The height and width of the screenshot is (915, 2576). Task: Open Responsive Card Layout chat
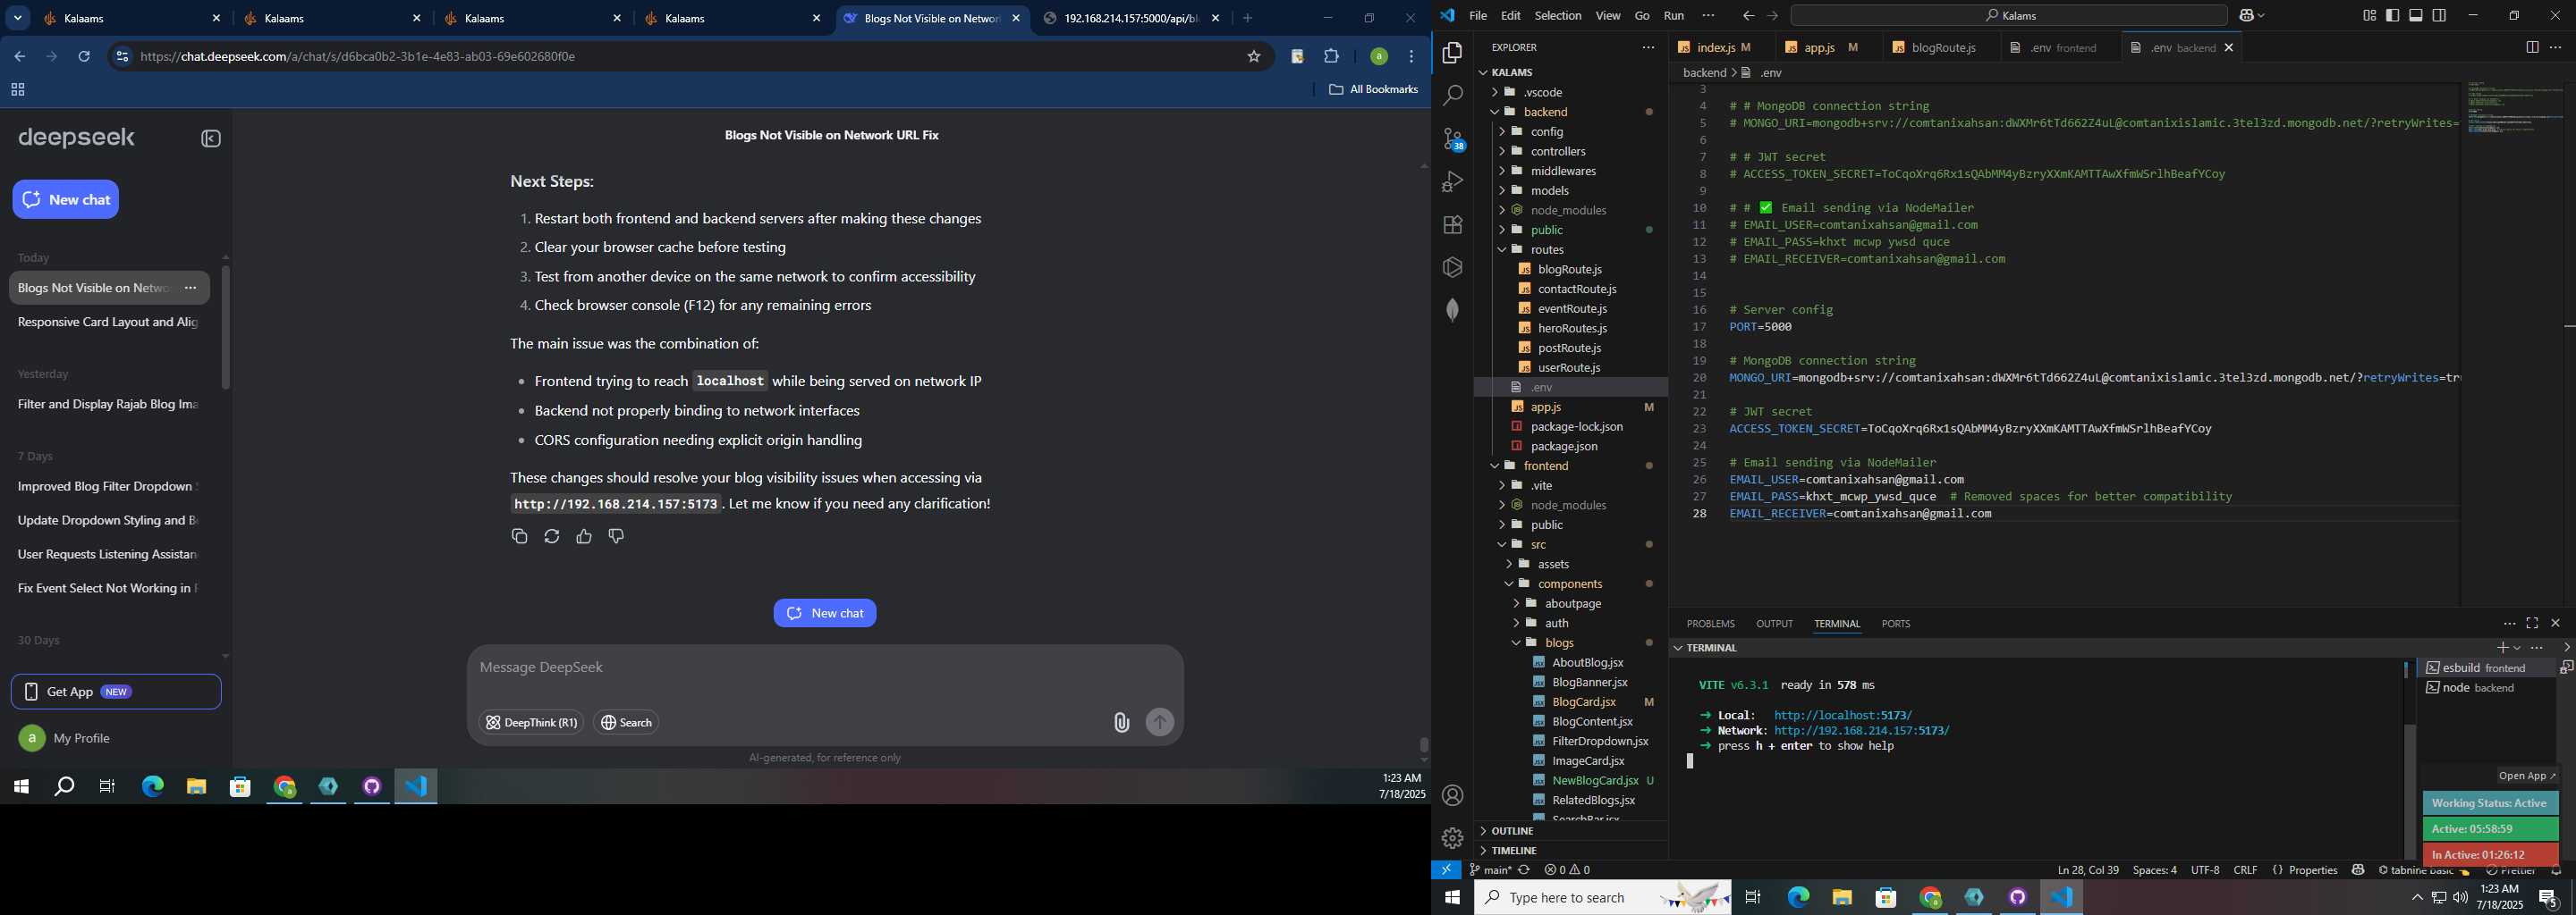pyautogui.click(x=108, y=323)
